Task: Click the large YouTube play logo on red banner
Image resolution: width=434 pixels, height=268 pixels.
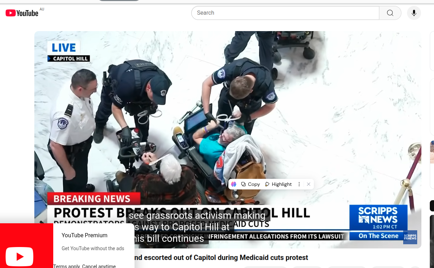Action: pos(20,257)
